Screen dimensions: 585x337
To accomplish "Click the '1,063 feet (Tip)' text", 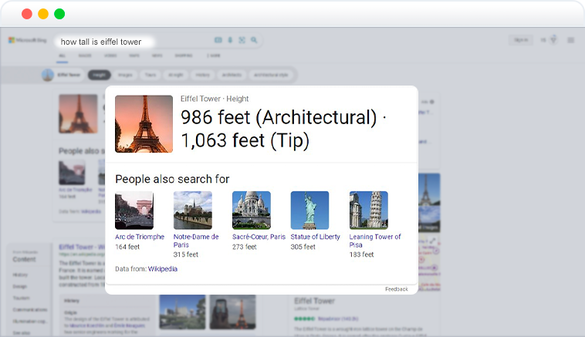I will pyautogui.click(x=245, y=140).
